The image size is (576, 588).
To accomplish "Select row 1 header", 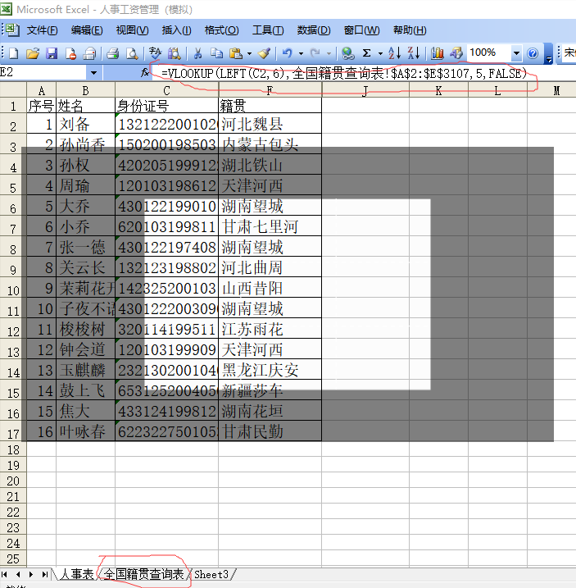I will click(13, 106).
